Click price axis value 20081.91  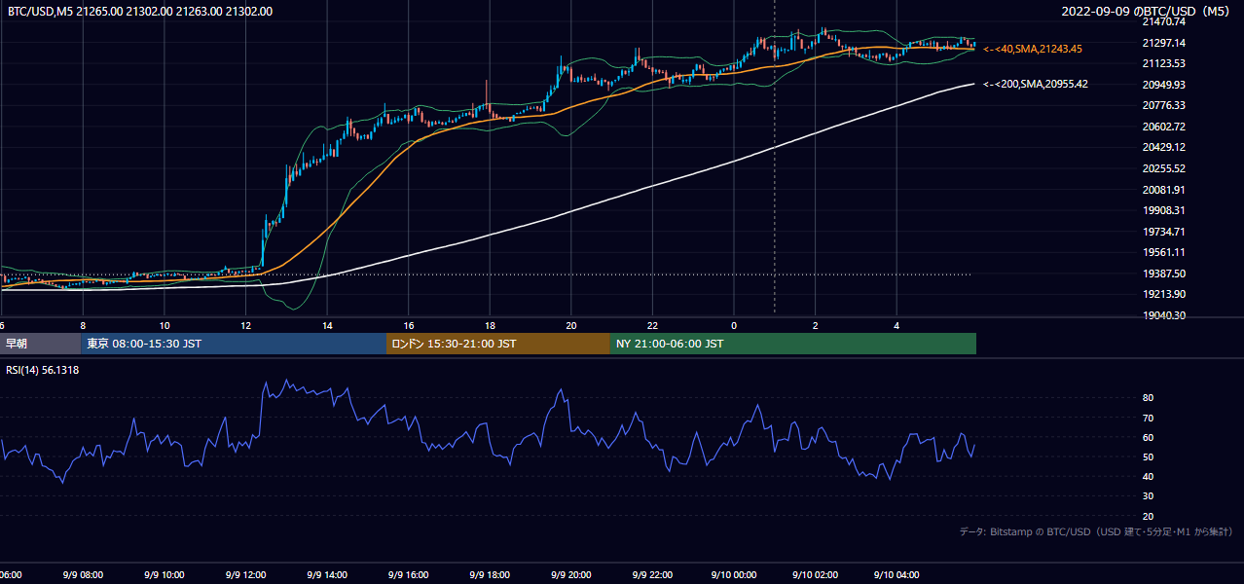point(1163,190)
